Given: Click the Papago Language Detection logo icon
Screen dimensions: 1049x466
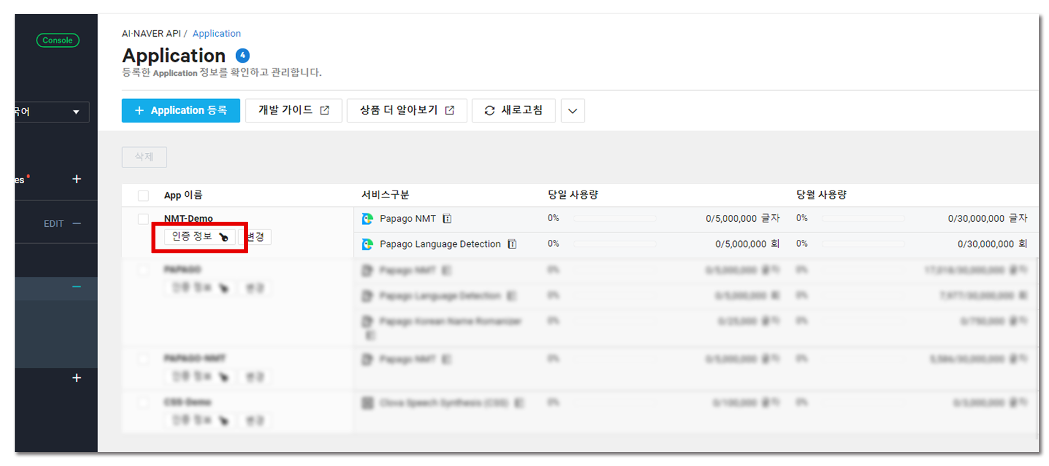Looking at the screenshot, I should click(x=367, y=244).
